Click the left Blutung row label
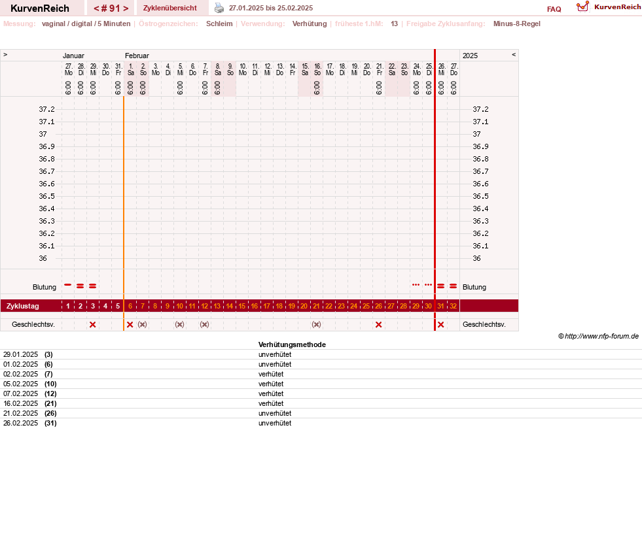The width and height of the screenshot is (642, 553). pyautogui.click(x=45, y=287)
